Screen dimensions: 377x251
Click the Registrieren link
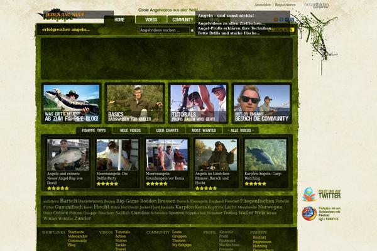click(x=285, y=5)
